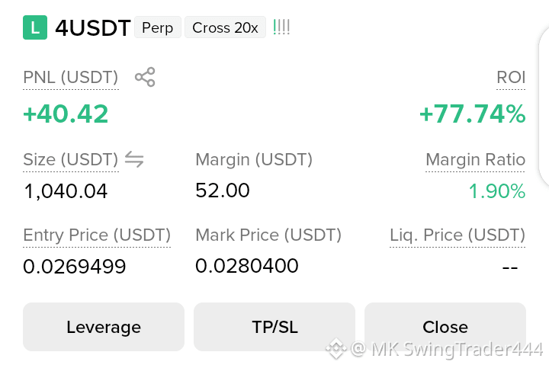Image resolution: width=549 pixels, height=368 pixels.
Task: Click the signal bars indicator icon
Action: pyautogui.click(x=281, y=27)
